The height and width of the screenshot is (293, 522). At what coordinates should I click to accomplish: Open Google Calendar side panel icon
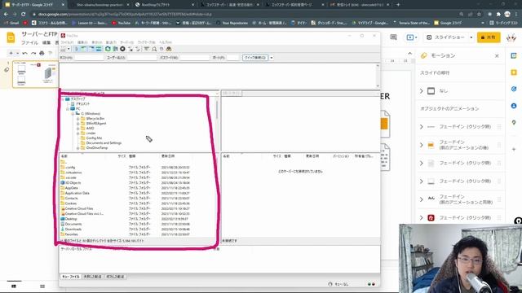point(514,56)
